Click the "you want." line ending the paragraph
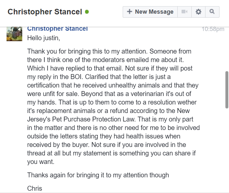This screenshot has height=193, width=229. coord(41,162)
